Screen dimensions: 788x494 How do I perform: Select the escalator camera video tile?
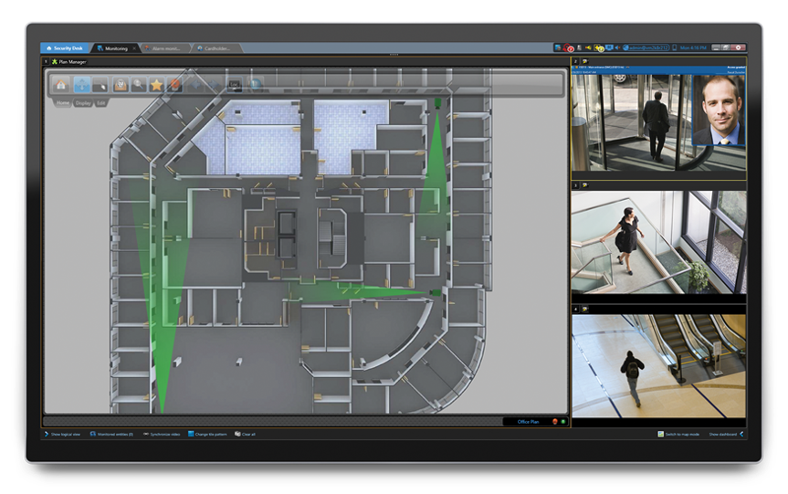click(658, 366)
